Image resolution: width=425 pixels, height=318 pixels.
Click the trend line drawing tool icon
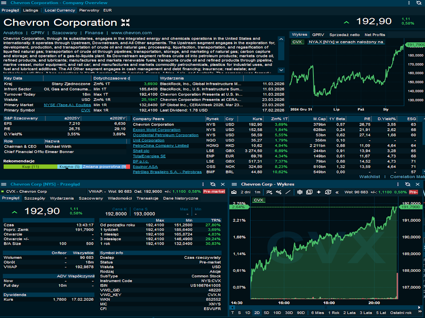point(288,192)
